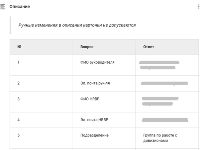
Task: Click the redacted HRBP name answer
Action: [x=160, y=101]
